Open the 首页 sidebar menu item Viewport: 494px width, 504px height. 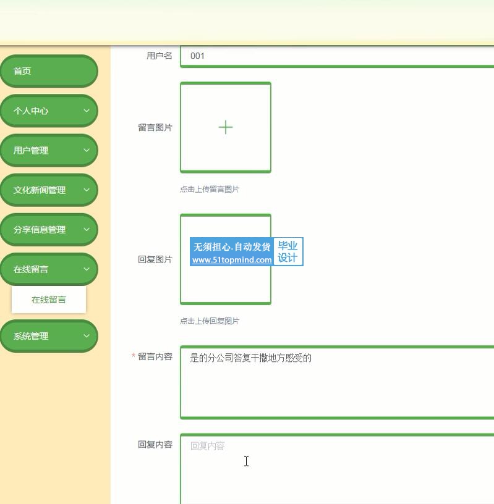point(49,71)
